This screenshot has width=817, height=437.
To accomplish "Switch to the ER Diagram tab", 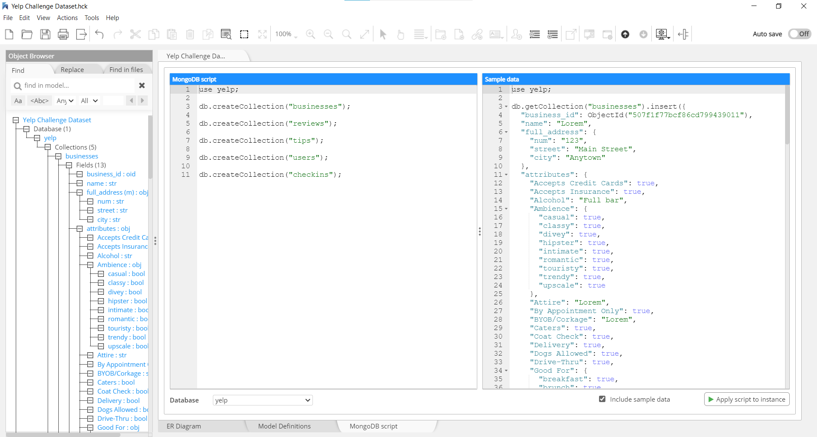I will [x=184, y=426].
